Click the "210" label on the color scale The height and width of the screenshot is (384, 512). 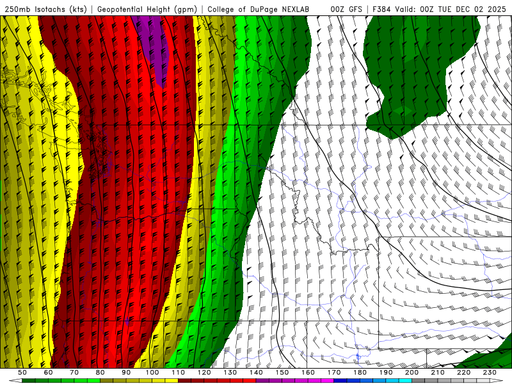pyautogui.click(x=438, y=372)
